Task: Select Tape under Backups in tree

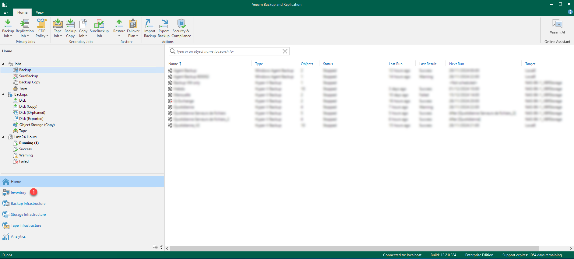Action: [23, 131]
